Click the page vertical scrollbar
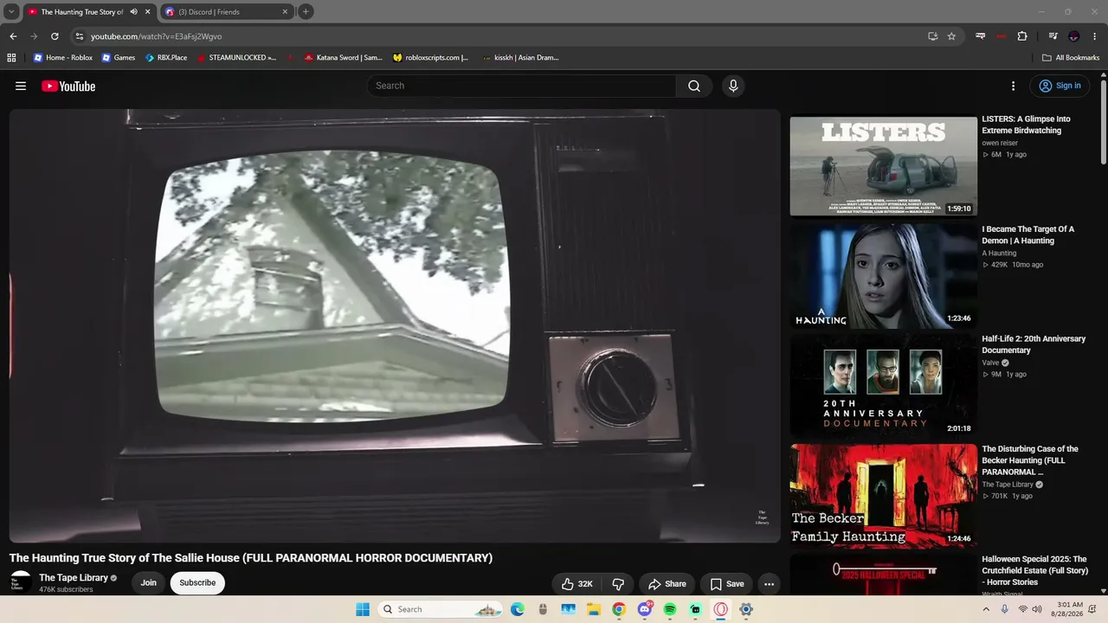1108x623 pixels. 1104,121
